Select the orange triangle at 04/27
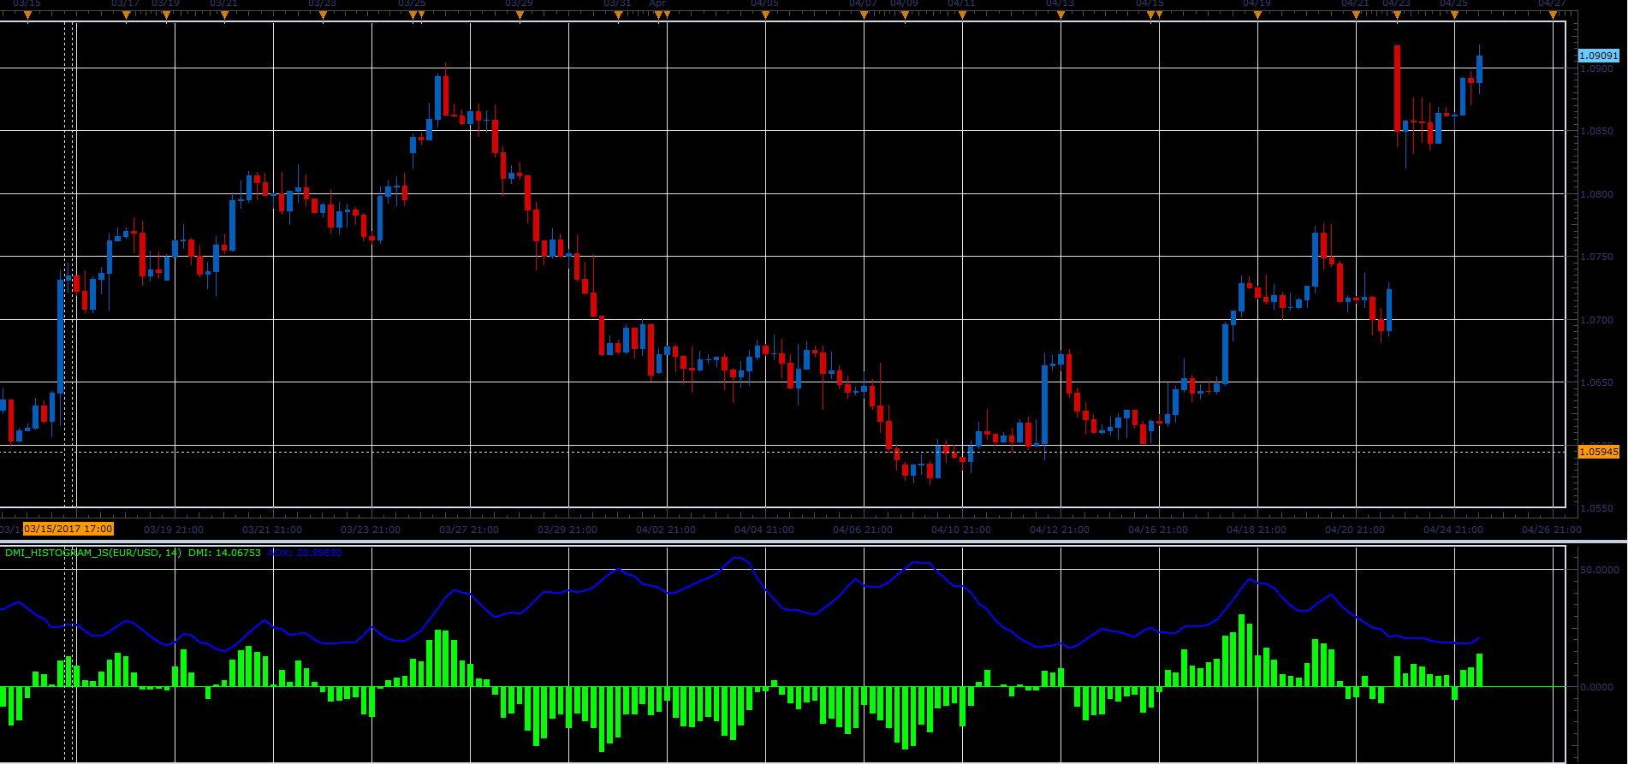The image size is (1628, 764). 1553,15
